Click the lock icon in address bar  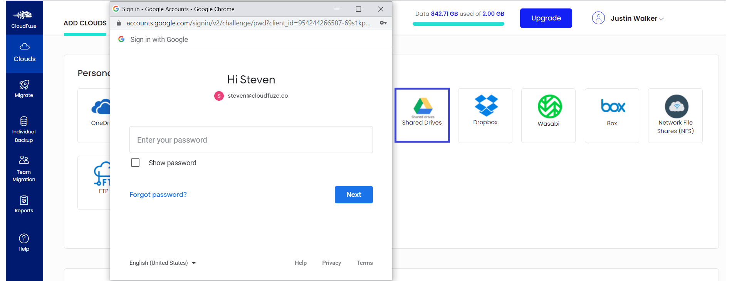pyautogui.click(x=119, y=23)
